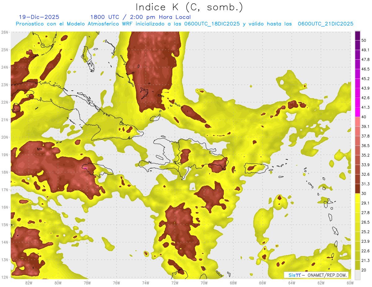Click the '82W' longitude label
The width and height of the screenshot is (372, 287).
pyautogui.click(x=29, y=283)
